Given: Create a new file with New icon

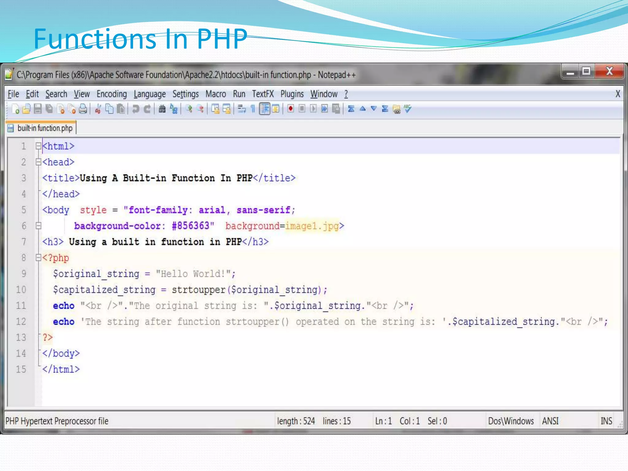Looking at the screenshot, I should [15, 109].
